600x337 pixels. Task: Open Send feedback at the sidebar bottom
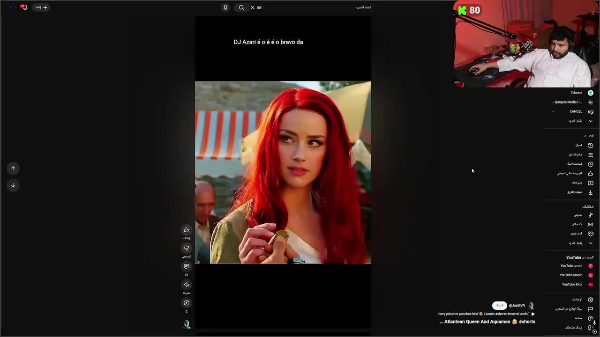point(578,328)
